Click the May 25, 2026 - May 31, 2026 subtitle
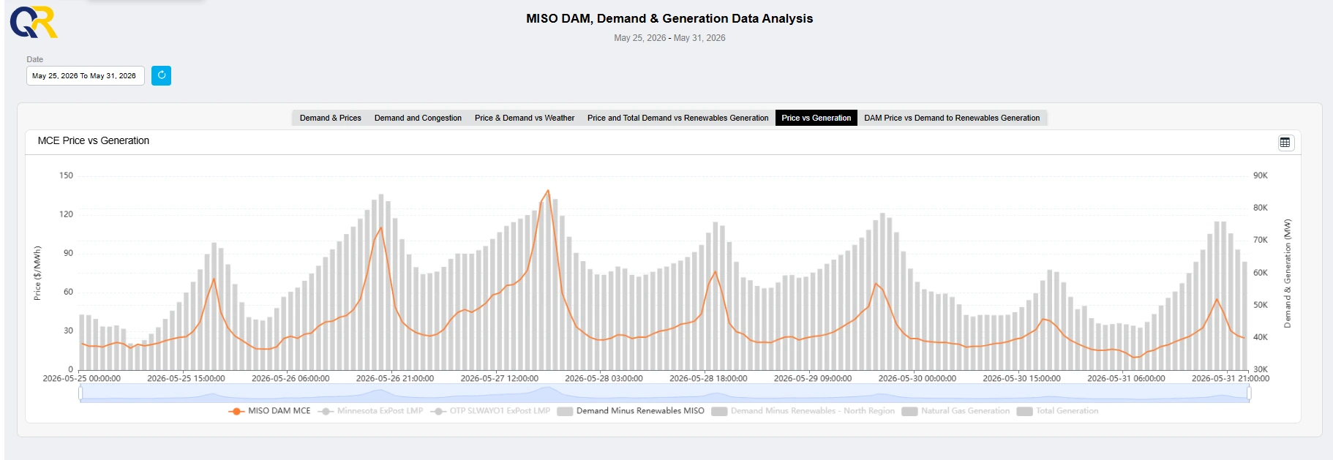This screenshot has height=460, width=1333. click(x=669, y=38)
